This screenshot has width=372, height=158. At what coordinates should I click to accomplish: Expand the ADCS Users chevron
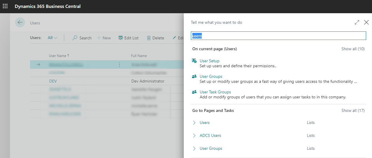point(194,136)
